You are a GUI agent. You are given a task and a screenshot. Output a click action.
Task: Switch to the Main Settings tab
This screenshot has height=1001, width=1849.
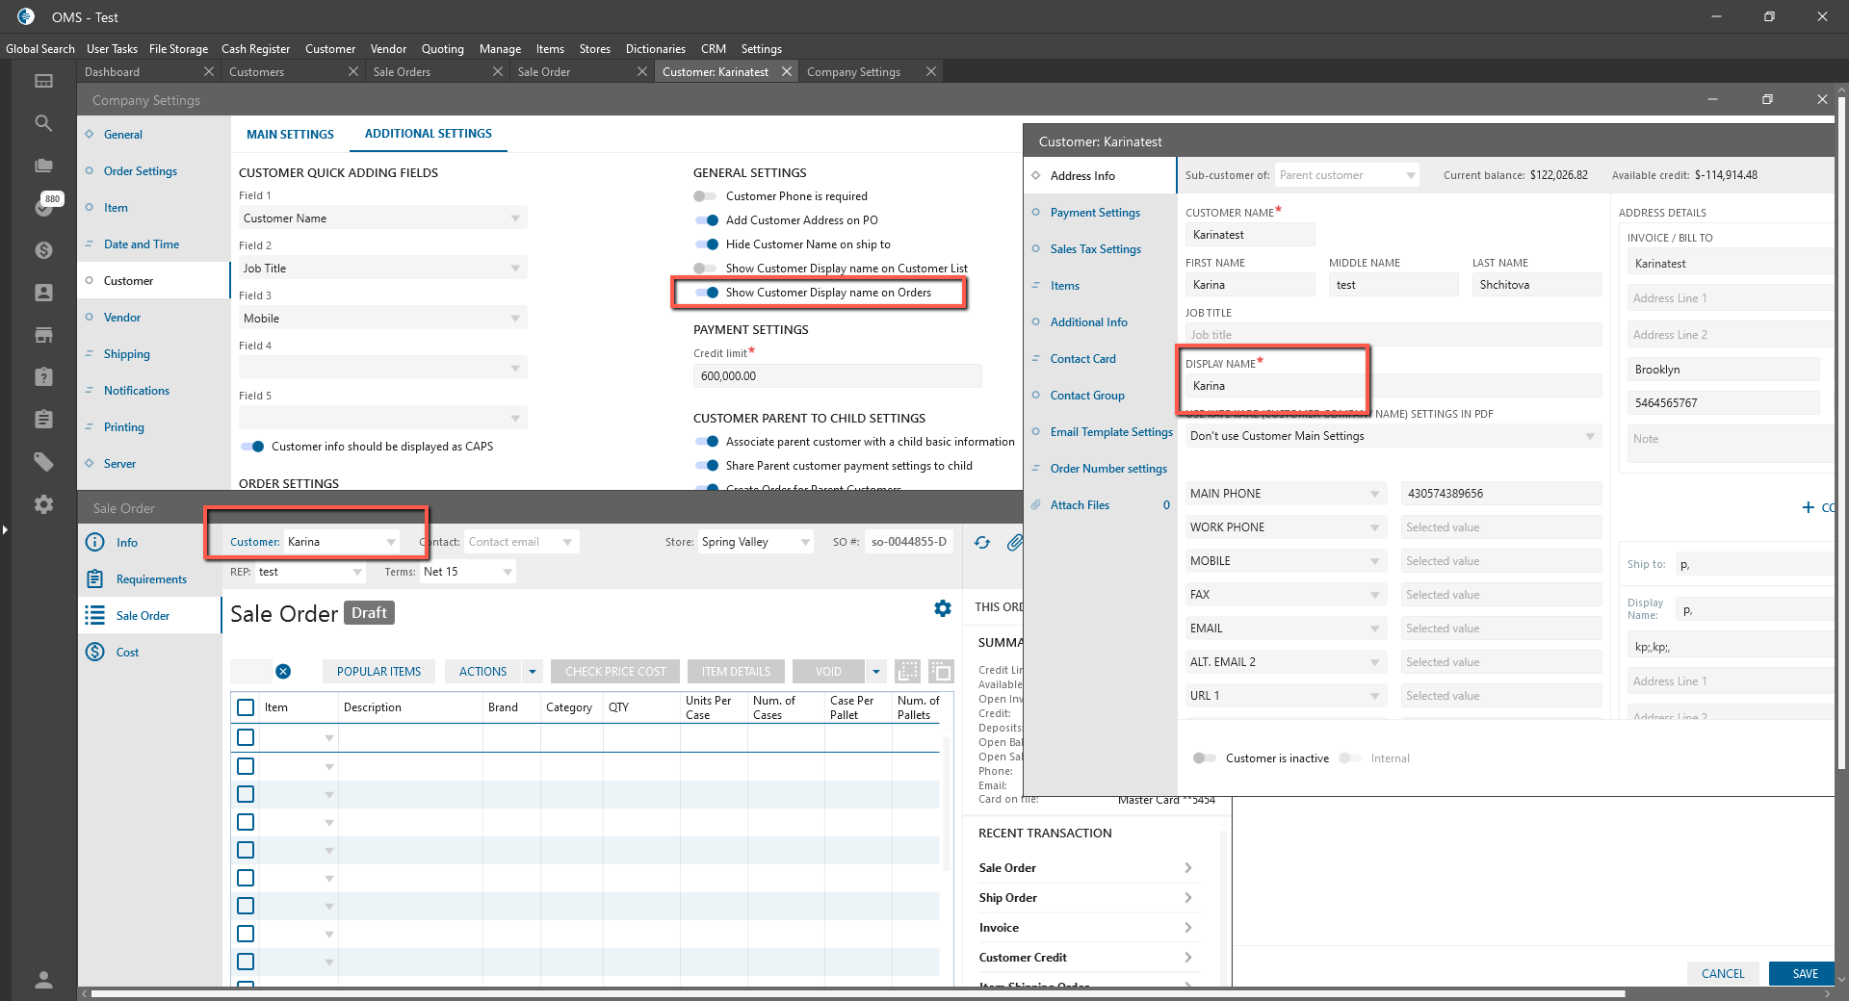[290, 135]
